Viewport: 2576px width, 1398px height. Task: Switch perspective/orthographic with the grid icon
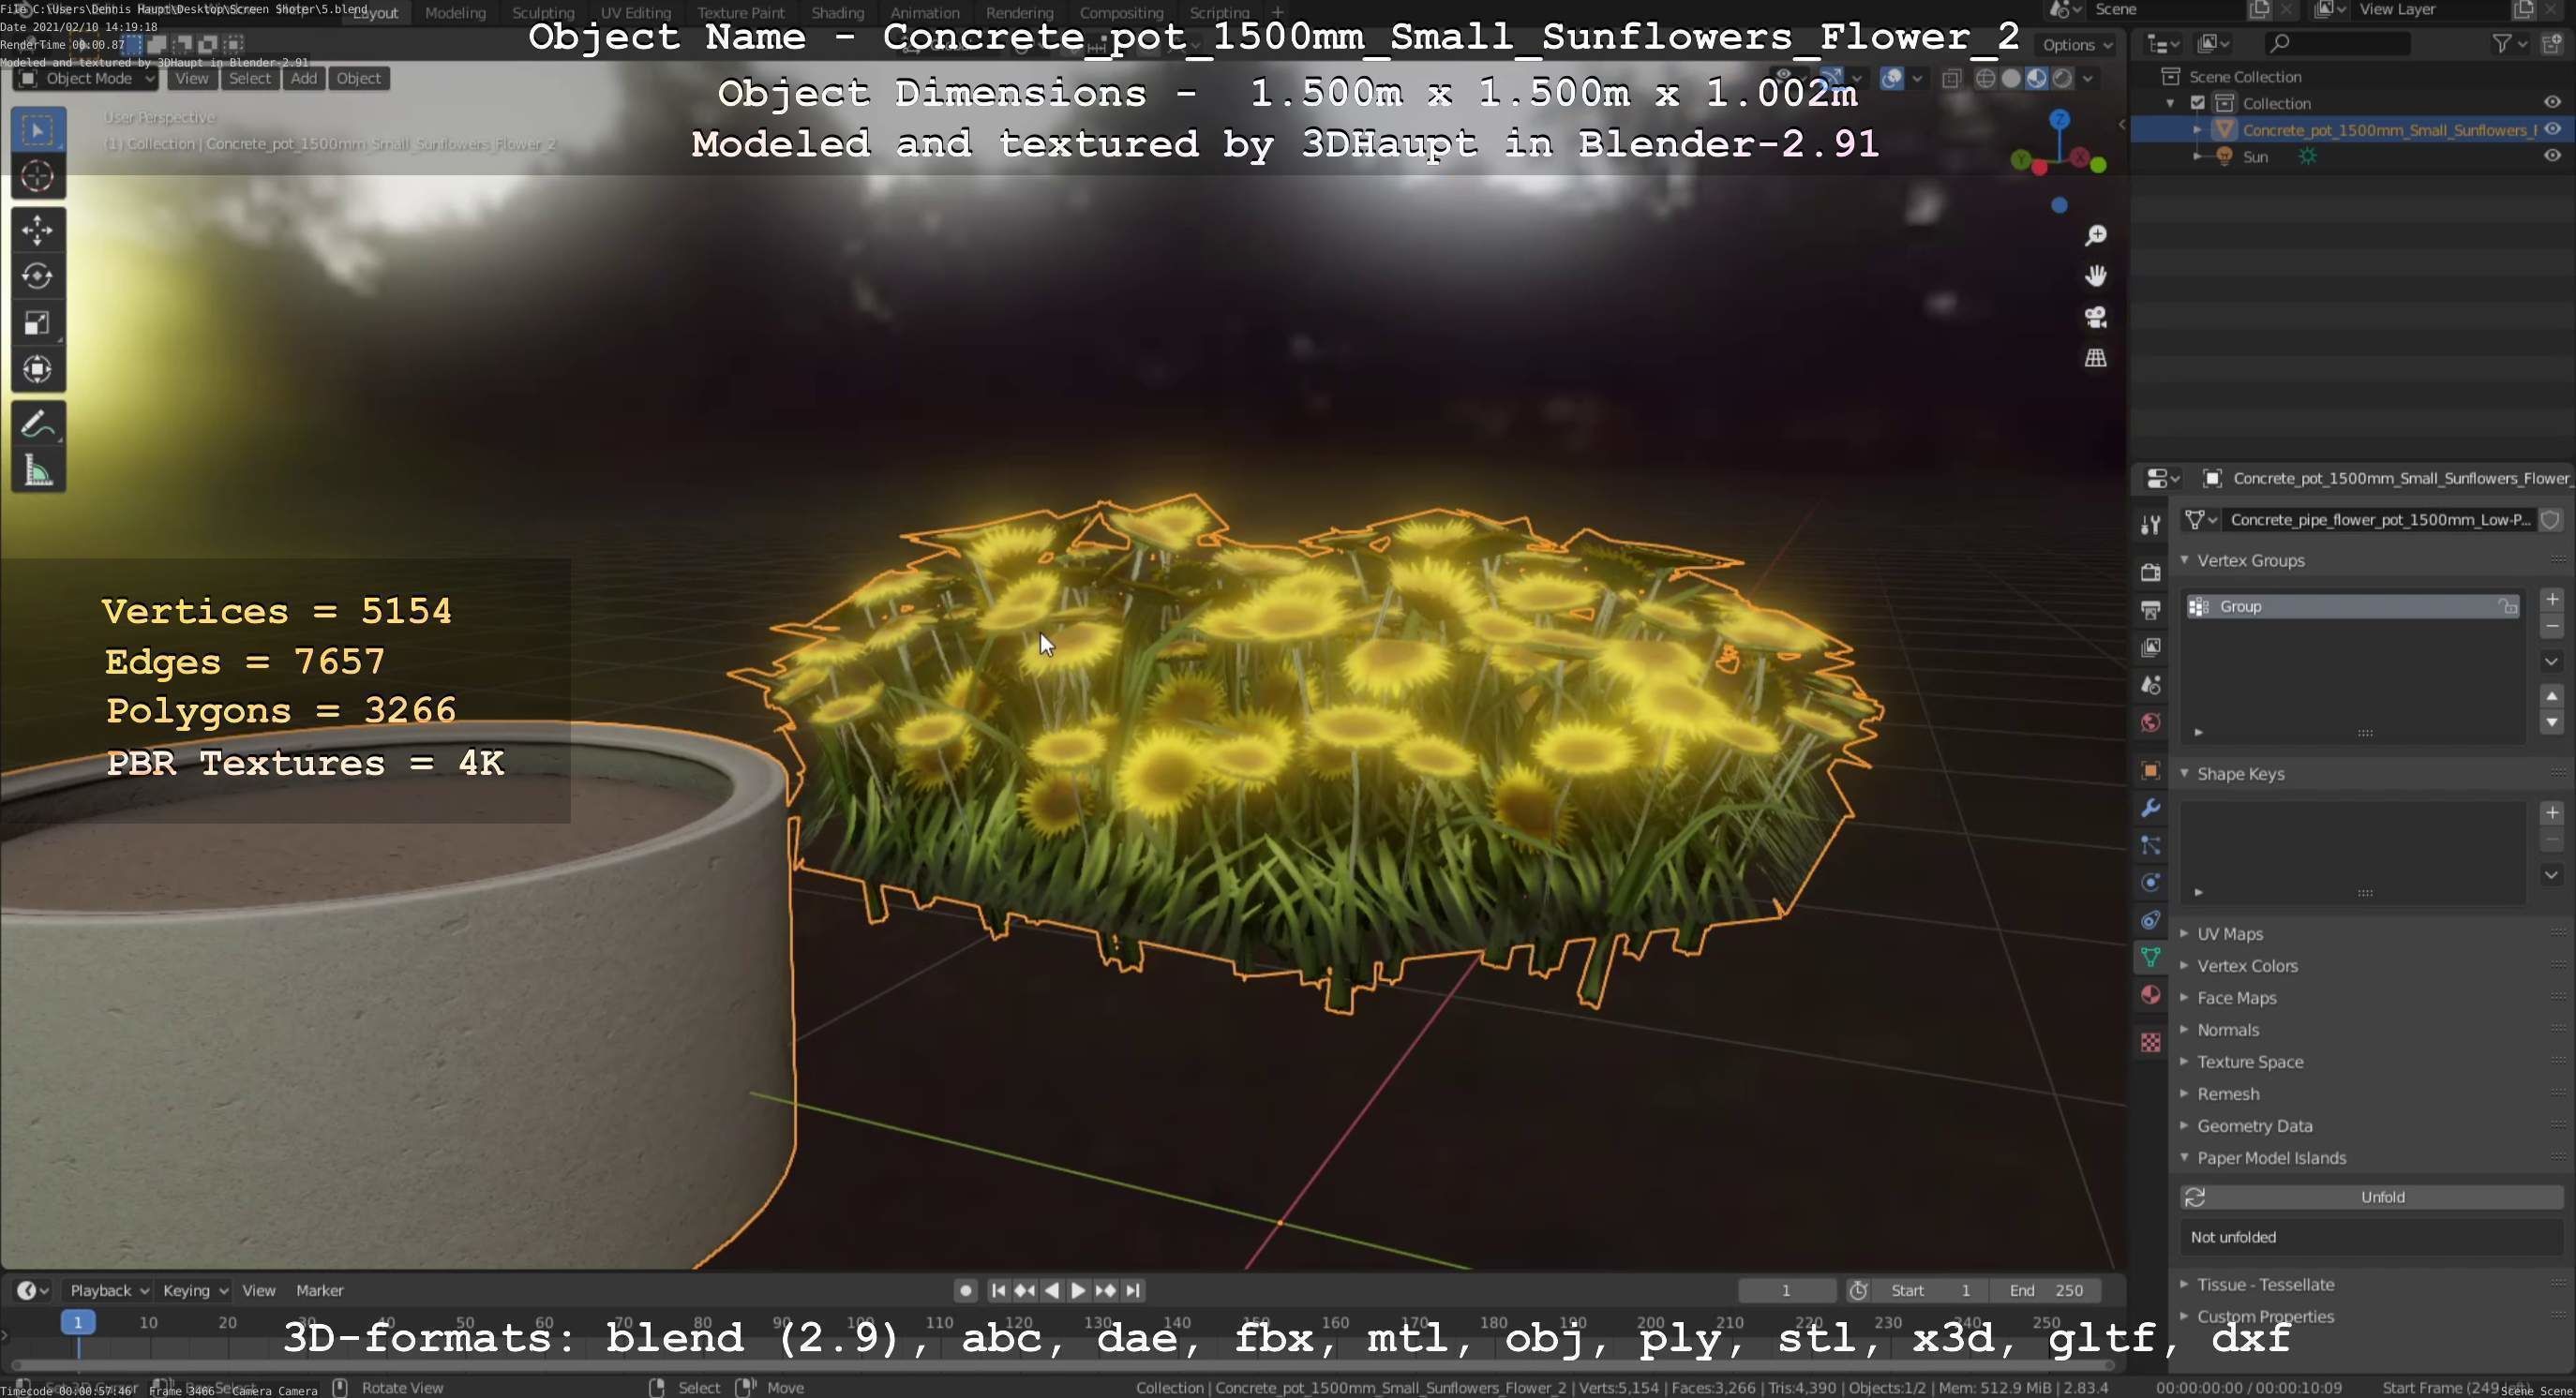pyautogui.click(x=2095, y=358)
